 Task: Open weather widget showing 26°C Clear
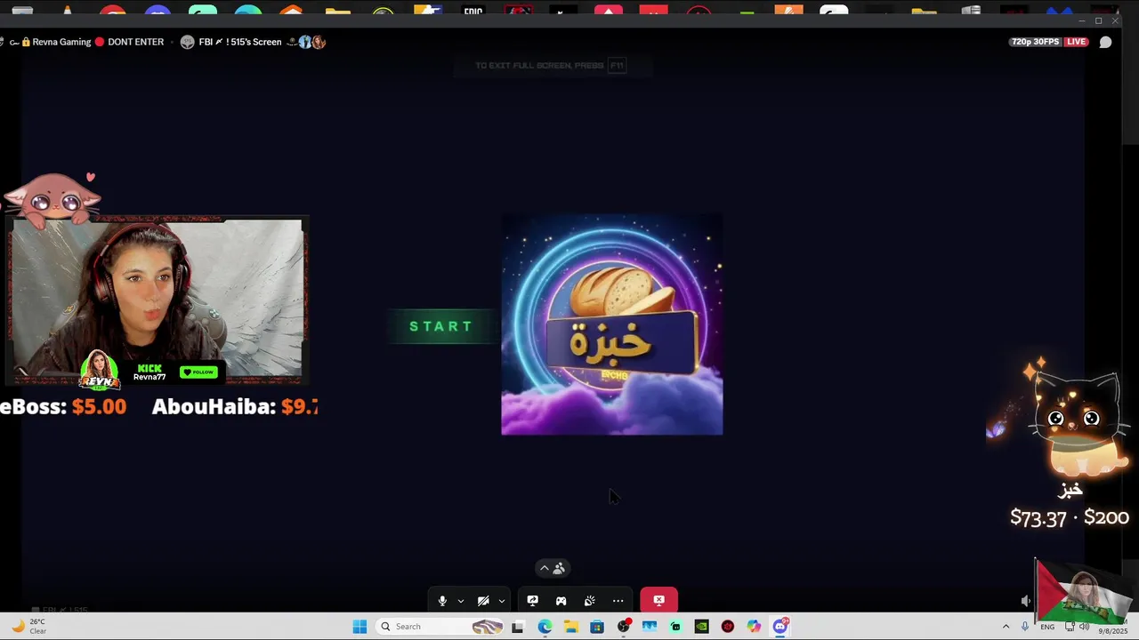click(28, 627)
